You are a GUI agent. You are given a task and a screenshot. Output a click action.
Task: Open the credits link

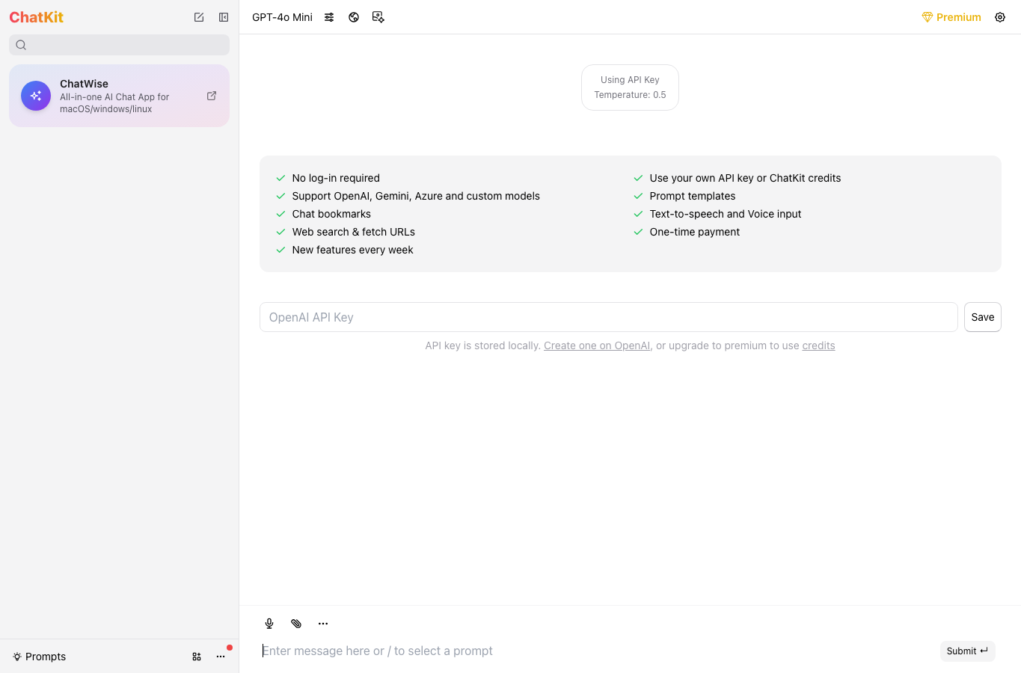pyautogui.click(x=818, y=345)
